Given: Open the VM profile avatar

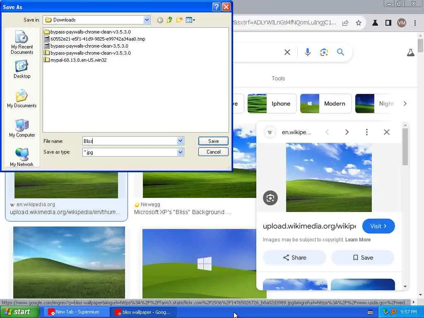Looking at the screenshot, I should [x=402, y=23].
